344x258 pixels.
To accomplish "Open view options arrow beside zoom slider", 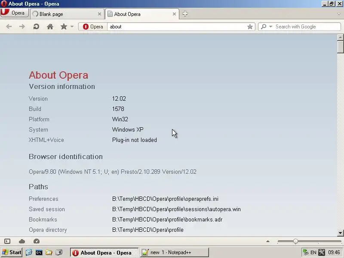I will 267,241.
